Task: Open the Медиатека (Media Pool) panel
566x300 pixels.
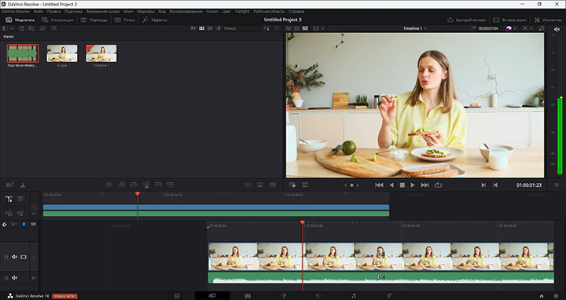Action: point(20,20)
